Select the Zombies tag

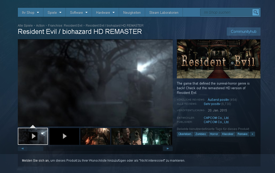[x=201, y=134]
